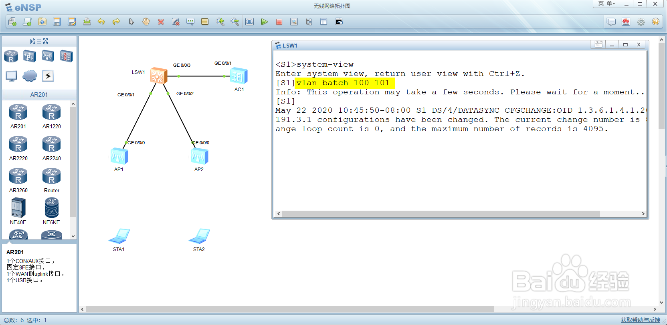Viewport: 667px width, 325px height.
Task: Click the 路由器 panel header
Action: [39, 41]
